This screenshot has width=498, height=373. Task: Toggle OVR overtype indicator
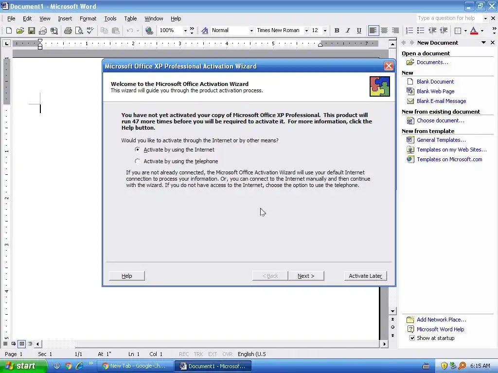click(227, 354)
